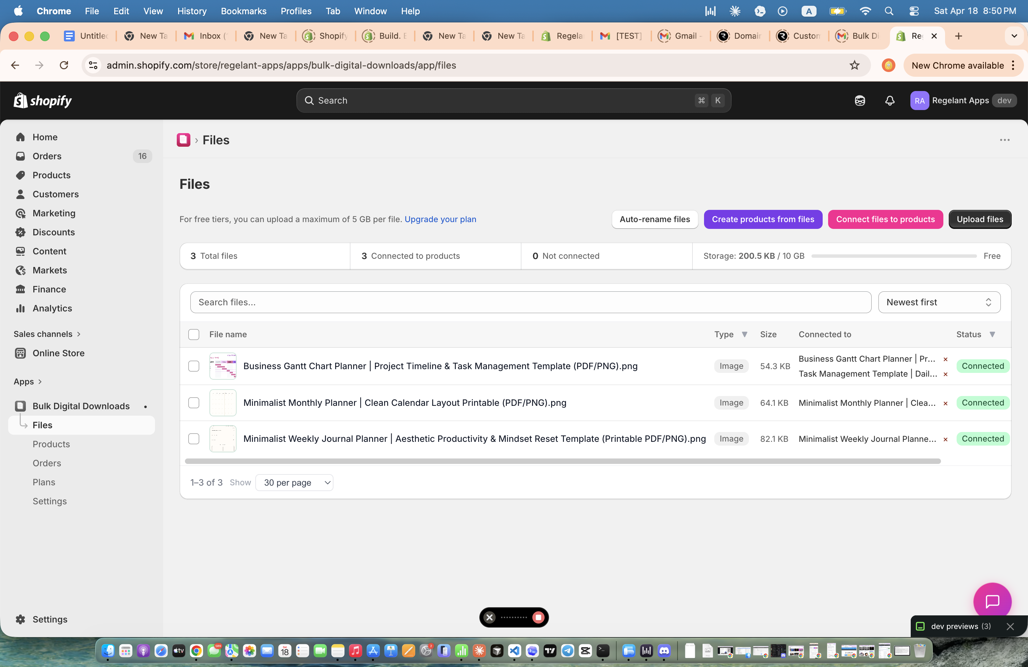The height and width of the screenshot is (667, 1028).
Task: Check the Business Gantt Chart Planner file
Action: click(194, 366)
